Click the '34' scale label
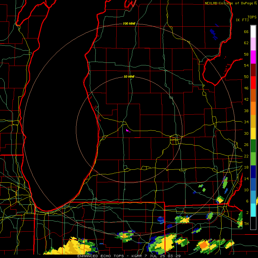Viewport: 258px width, 258px height. (x=246, y=122)
